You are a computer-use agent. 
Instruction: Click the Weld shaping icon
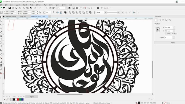coord(70,12)
